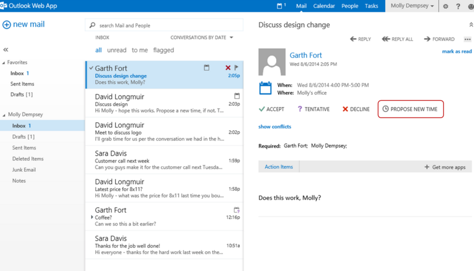Show all messages filter

pyautogui.click(x=99, y=50)
